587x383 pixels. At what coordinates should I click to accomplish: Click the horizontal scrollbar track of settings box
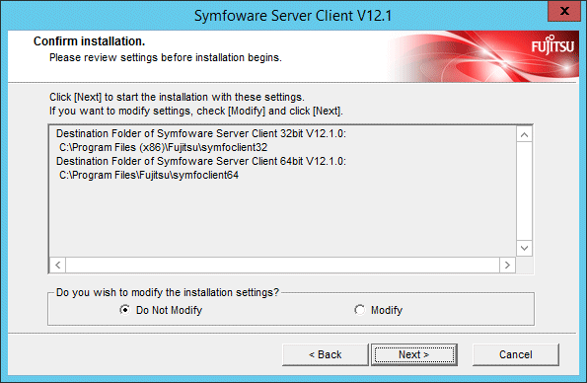(x=282, y=265)
